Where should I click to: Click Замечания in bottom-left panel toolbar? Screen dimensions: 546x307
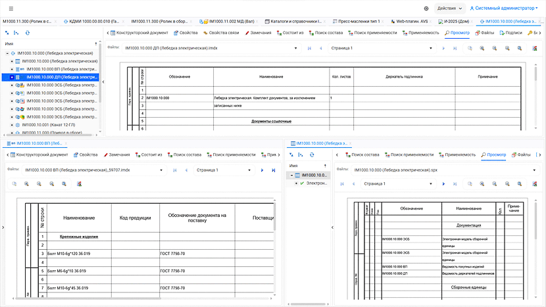(116, 154)
